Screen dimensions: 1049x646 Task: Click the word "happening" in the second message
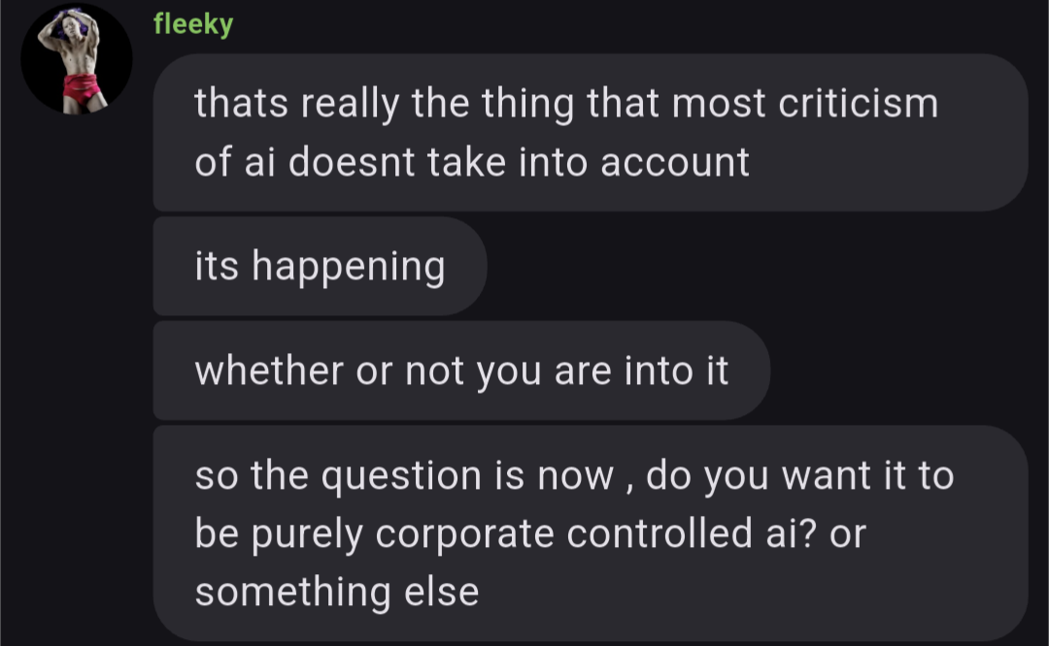(349, 267)
